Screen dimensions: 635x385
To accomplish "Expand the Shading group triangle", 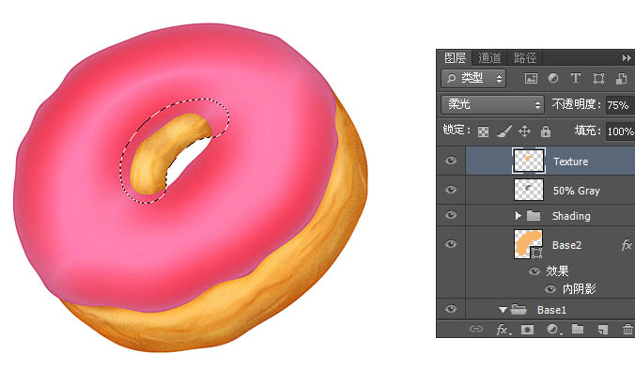I will 518,216.
